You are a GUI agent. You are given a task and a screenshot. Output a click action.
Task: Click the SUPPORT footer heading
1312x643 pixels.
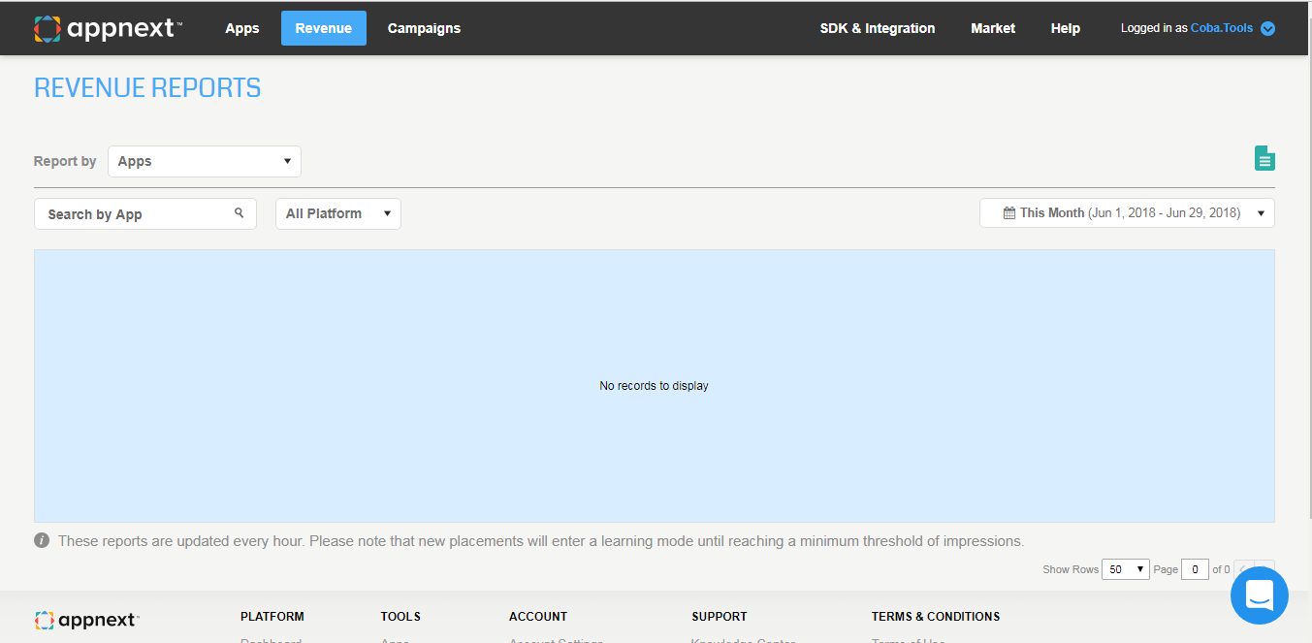click(720, 617)
